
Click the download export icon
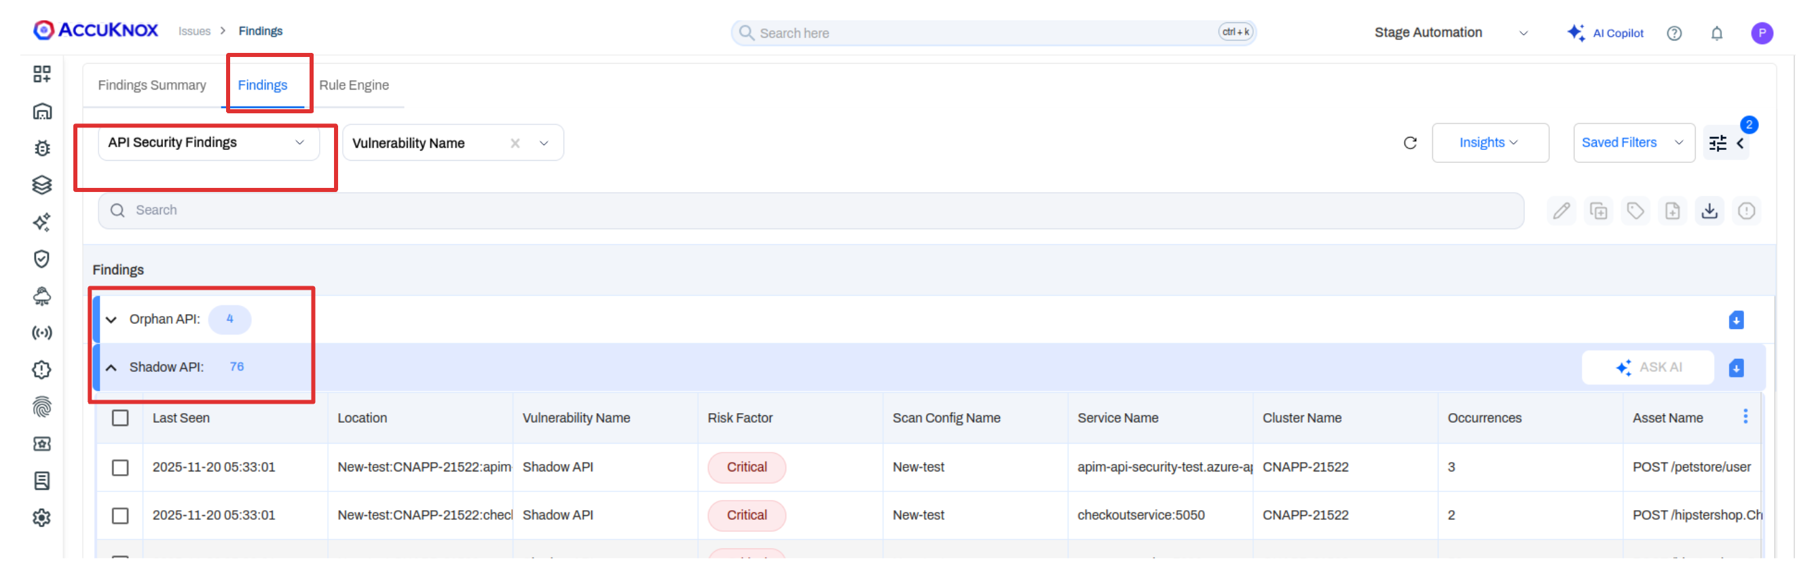point(1709,211)
